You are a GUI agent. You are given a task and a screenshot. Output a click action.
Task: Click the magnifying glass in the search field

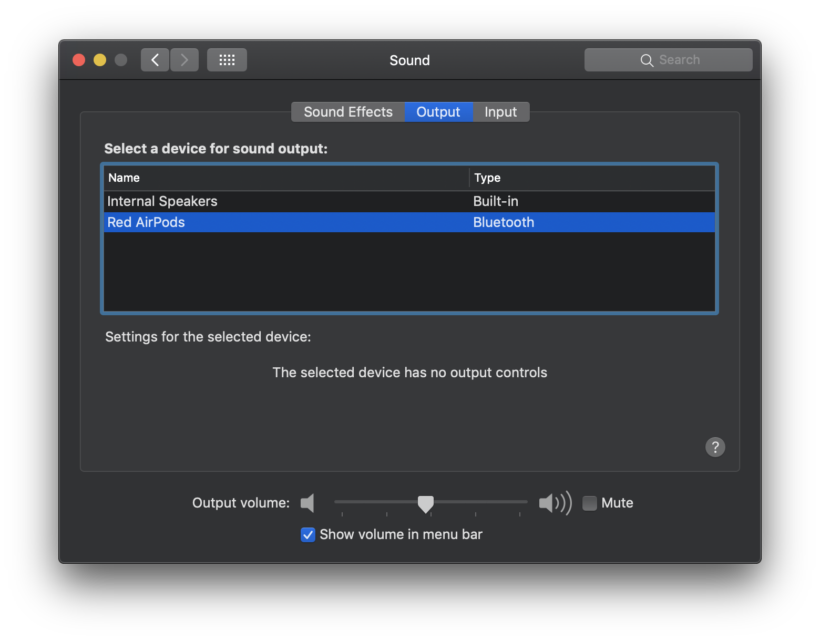point(647,60)
